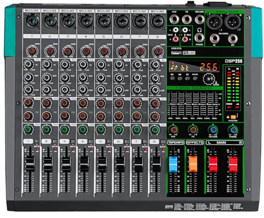The width and height of the screenshot is (264, 218).
Task: Click the RETURN input jack
Action: tap(199, 20)
